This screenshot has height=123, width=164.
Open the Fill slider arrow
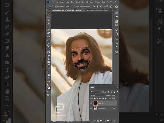point(117,99)
